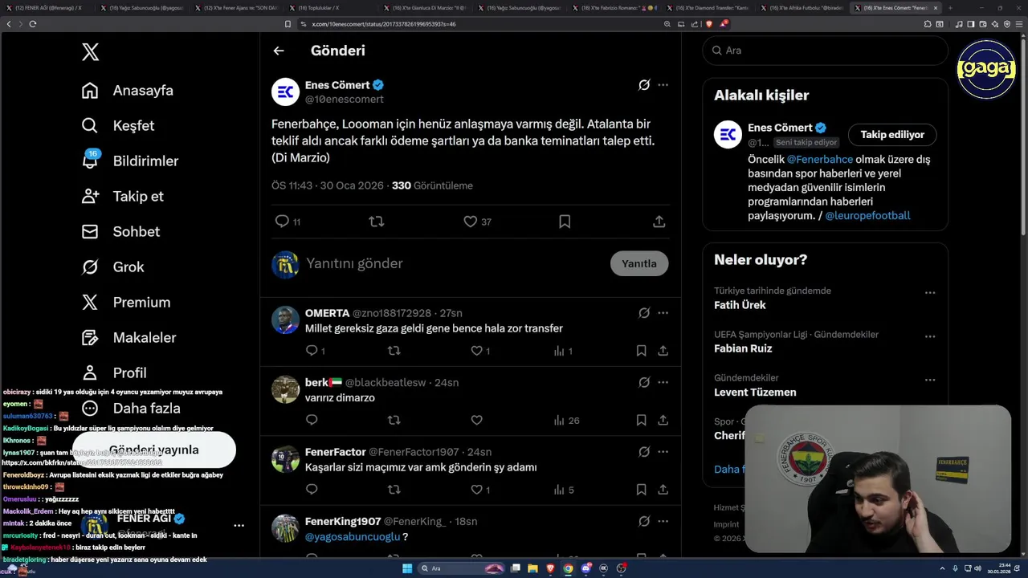
Task: Like OMERTA comment
Action: coord(480,351)
